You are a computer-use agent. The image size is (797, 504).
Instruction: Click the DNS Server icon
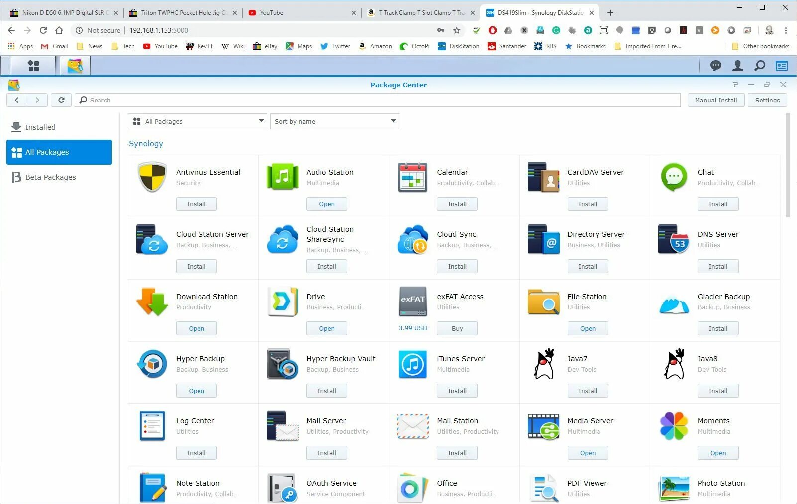[674, 239]
